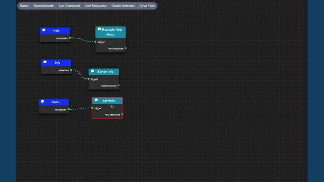Click 'responses' label on hello node
The width and height of the screenshot is (324, 182).
point(61,110)
